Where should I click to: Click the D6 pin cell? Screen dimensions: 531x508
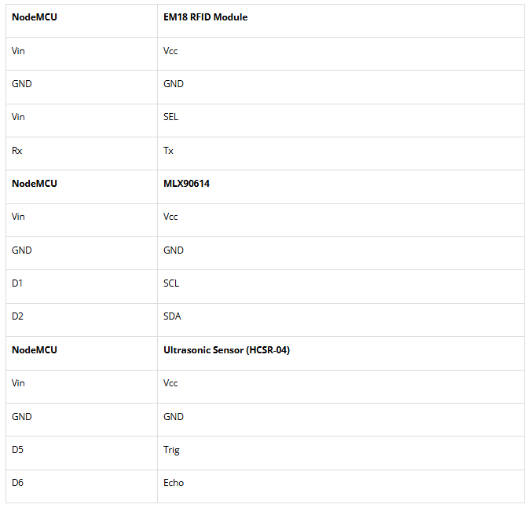(18, 483)
